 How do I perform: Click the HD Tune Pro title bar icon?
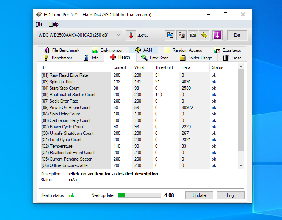click(39, 14)
